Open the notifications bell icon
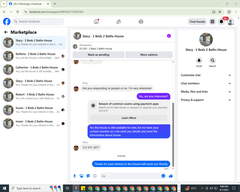240x192 pixels. (x=221, y=22)
